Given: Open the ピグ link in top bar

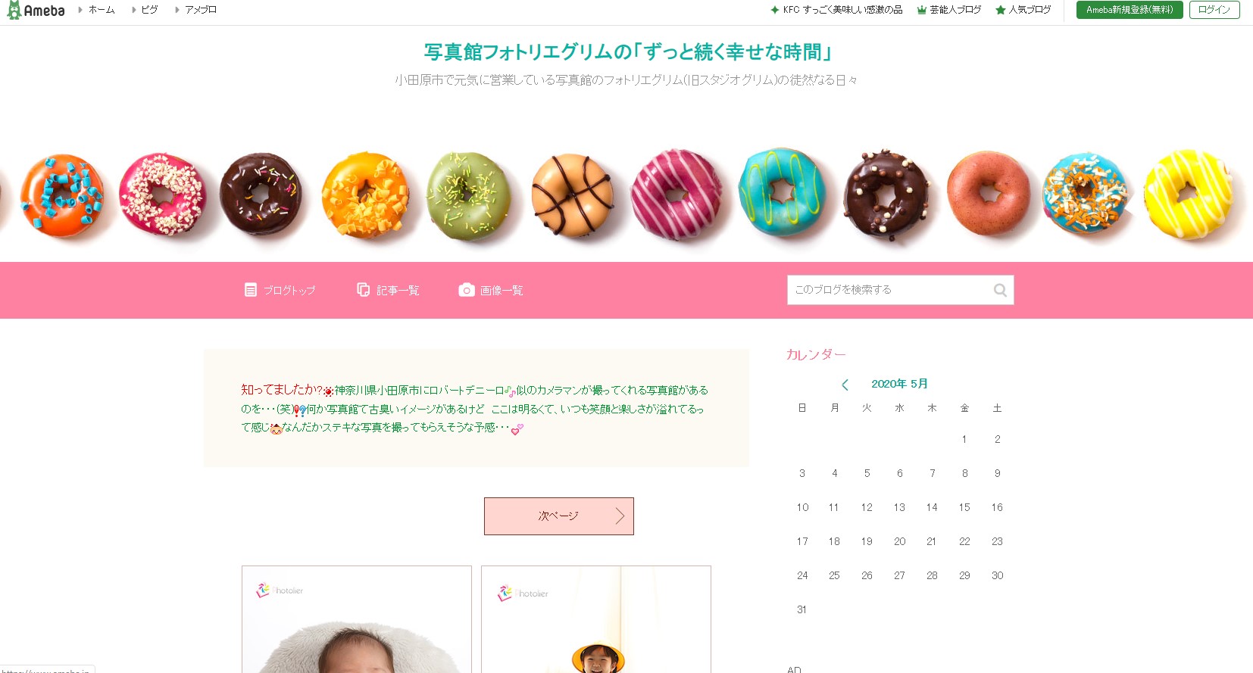Looking at the screenshot, I should (x=149, y=10).
